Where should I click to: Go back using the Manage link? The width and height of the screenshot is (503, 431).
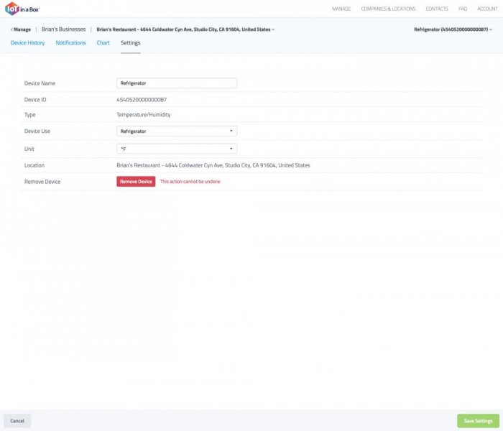[21, 29]
